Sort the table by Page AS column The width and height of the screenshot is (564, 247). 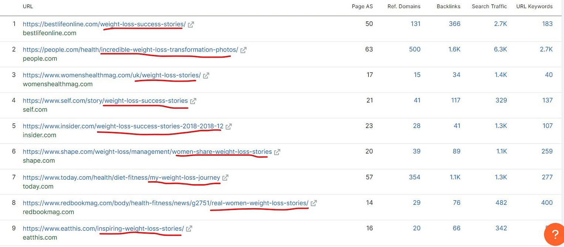[362, 6]
